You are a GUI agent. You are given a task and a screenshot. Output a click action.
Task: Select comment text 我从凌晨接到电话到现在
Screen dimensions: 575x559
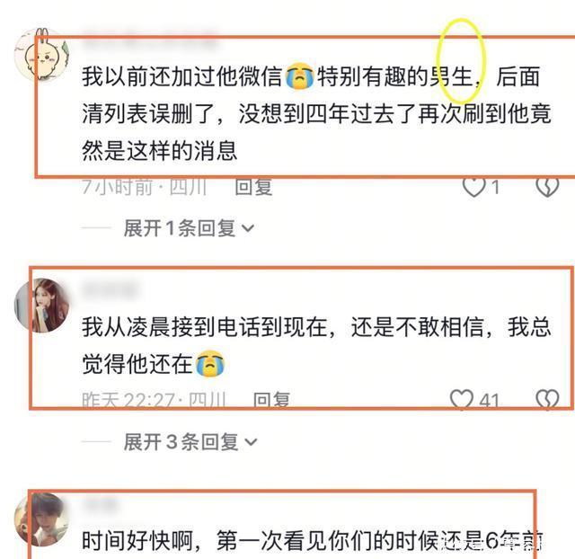205,327
